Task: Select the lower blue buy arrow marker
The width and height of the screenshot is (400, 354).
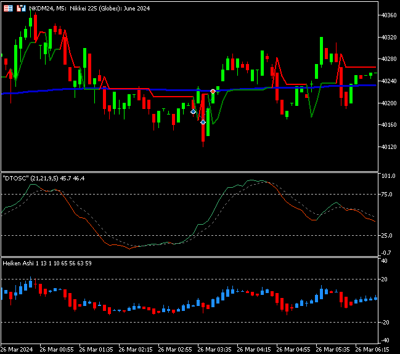Action: coord(203,122)
